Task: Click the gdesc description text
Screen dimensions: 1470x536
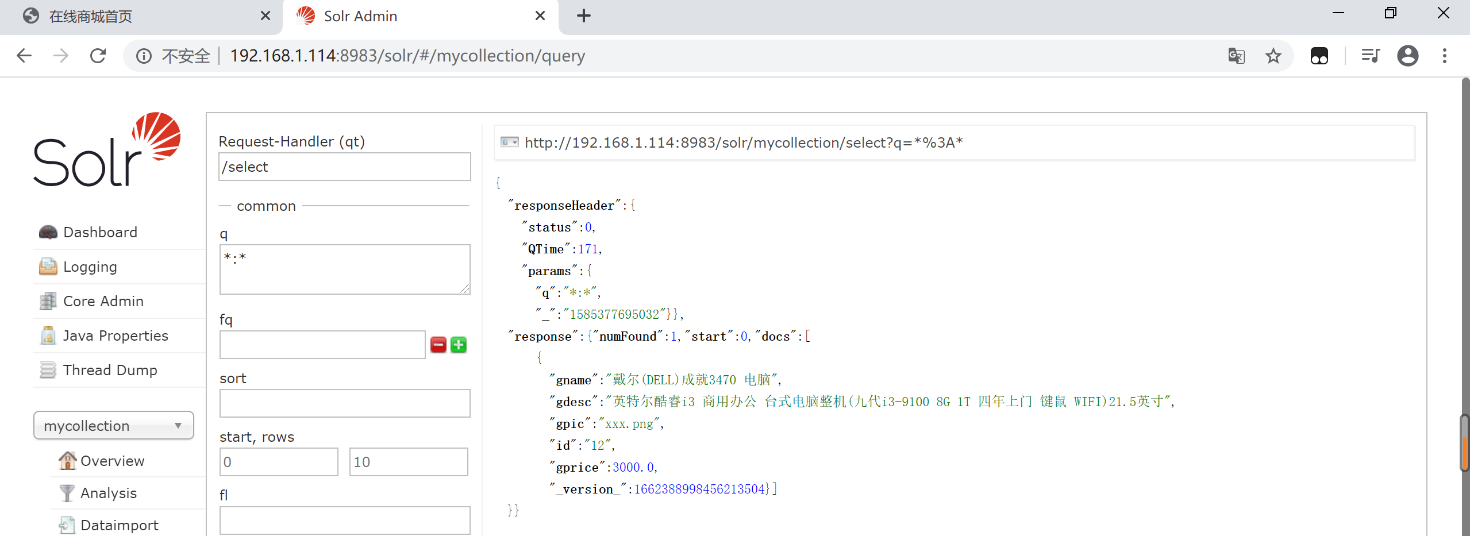Action: [888, 402]
